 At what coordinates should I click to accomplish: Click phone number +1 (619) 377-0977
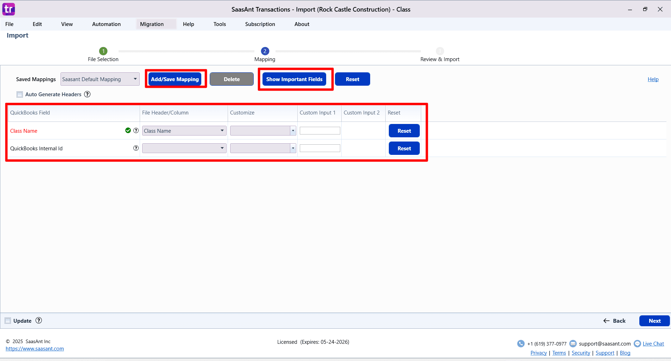coord(547,344)
